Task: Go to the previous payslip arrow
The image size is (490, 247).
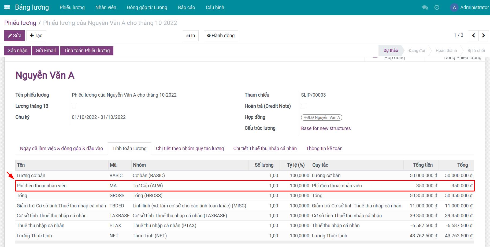Action: click(x=474, y=36)
